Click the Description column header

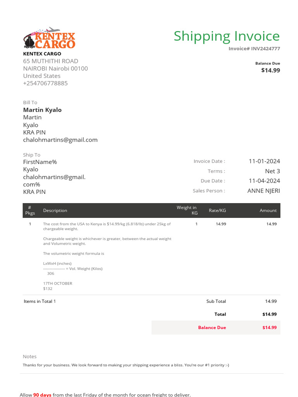(55, 211)
